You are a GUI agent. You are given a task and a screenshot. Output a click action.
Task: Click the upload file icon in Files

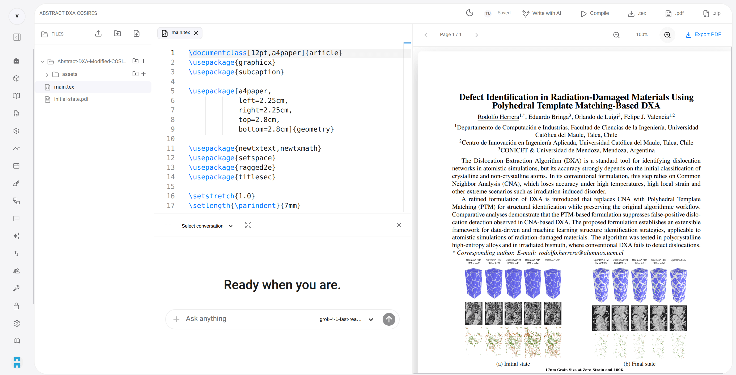[98, 34]
